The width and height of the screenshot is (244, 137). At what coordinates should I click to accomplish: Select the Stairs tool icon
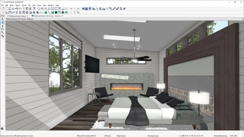click(x=17, y=13)
